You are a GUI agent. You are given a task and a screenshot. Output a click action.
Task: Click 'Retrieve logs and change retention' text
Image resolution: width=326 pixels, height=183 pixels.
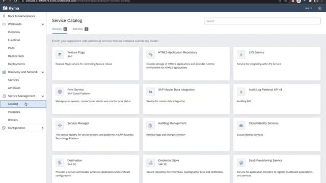pyautogui.click(x=166, y=135)
